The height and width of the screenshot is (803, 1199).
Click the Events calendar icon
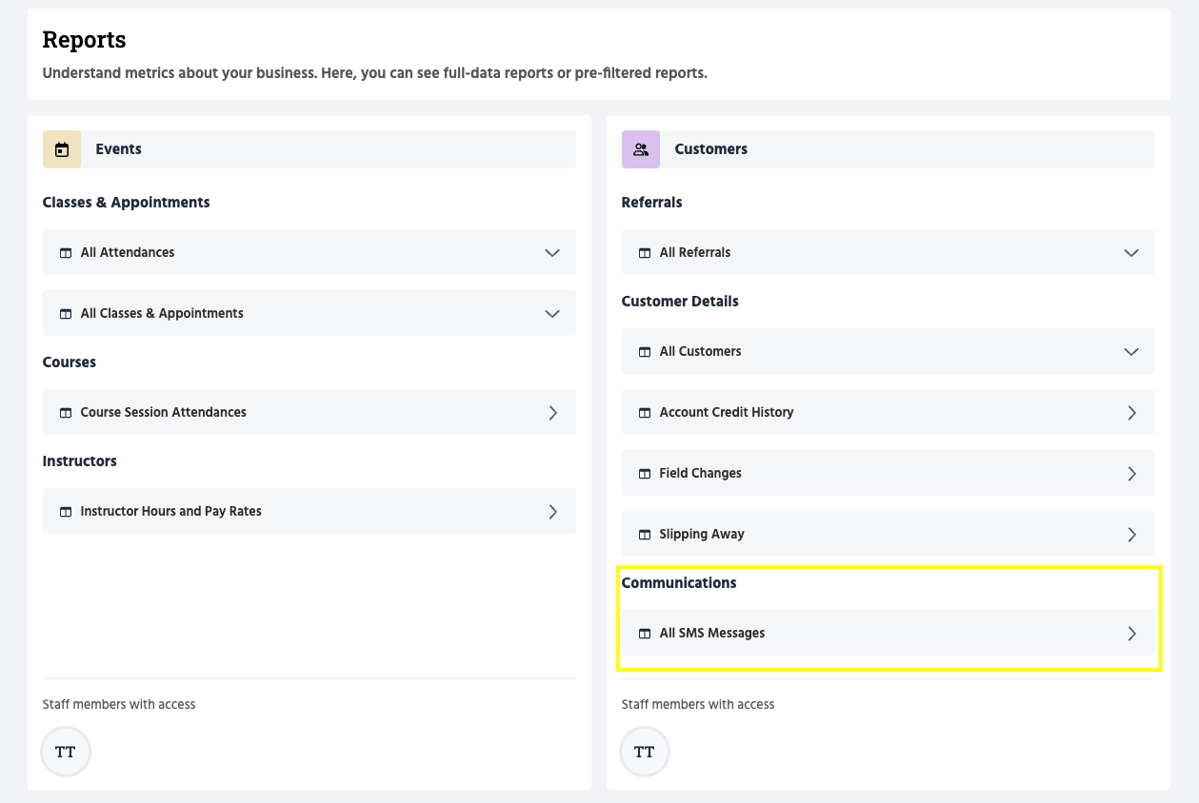coord(62,149)
